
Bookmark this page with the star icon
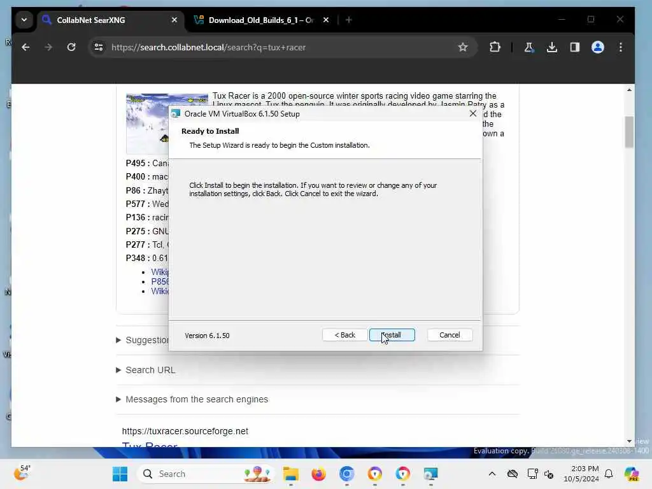(x=463, y=47)
